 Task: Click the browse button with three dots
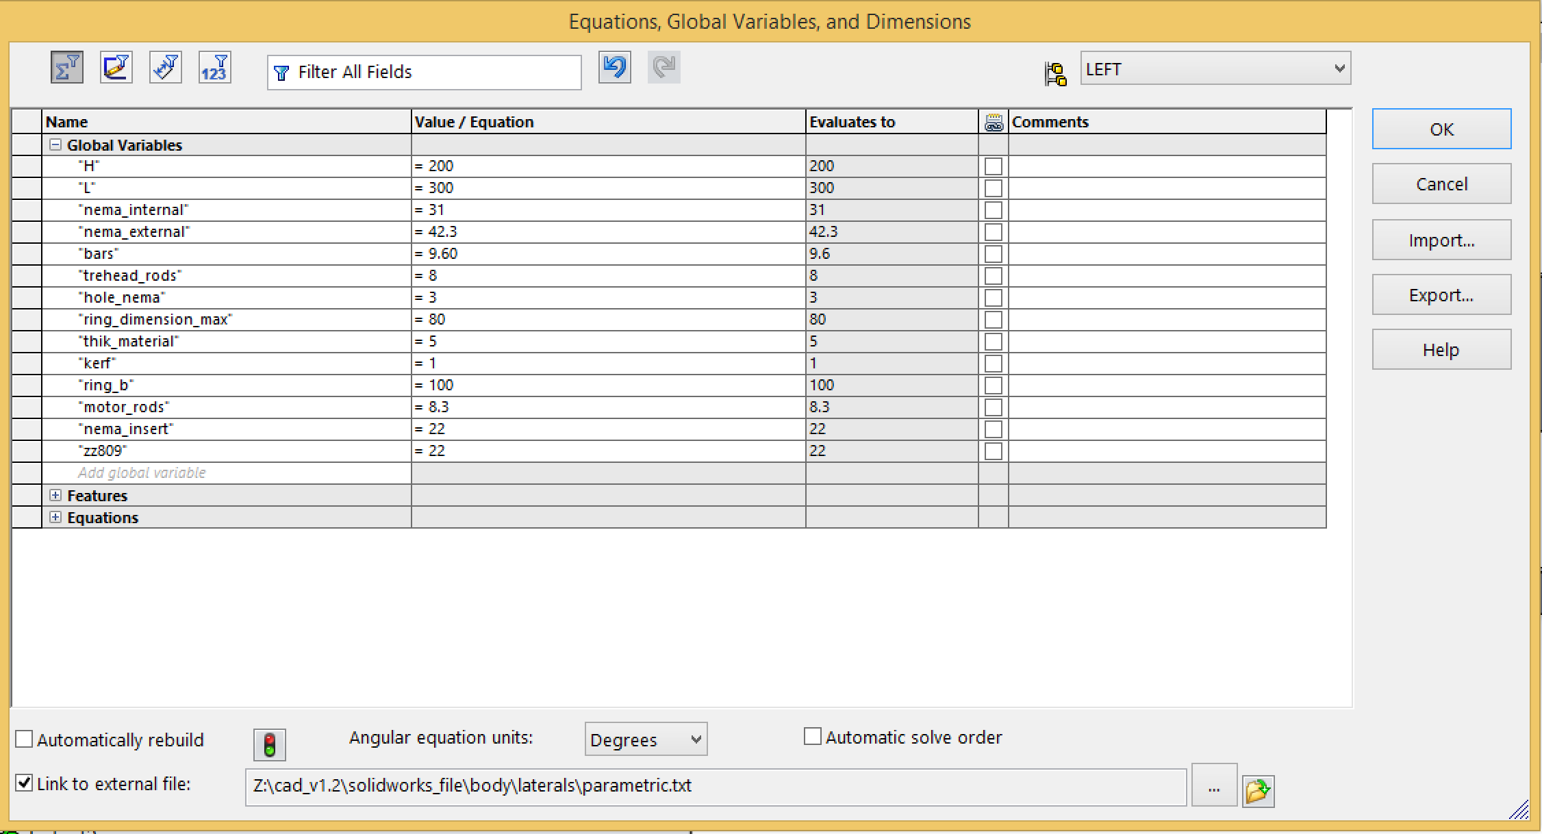1214,785
